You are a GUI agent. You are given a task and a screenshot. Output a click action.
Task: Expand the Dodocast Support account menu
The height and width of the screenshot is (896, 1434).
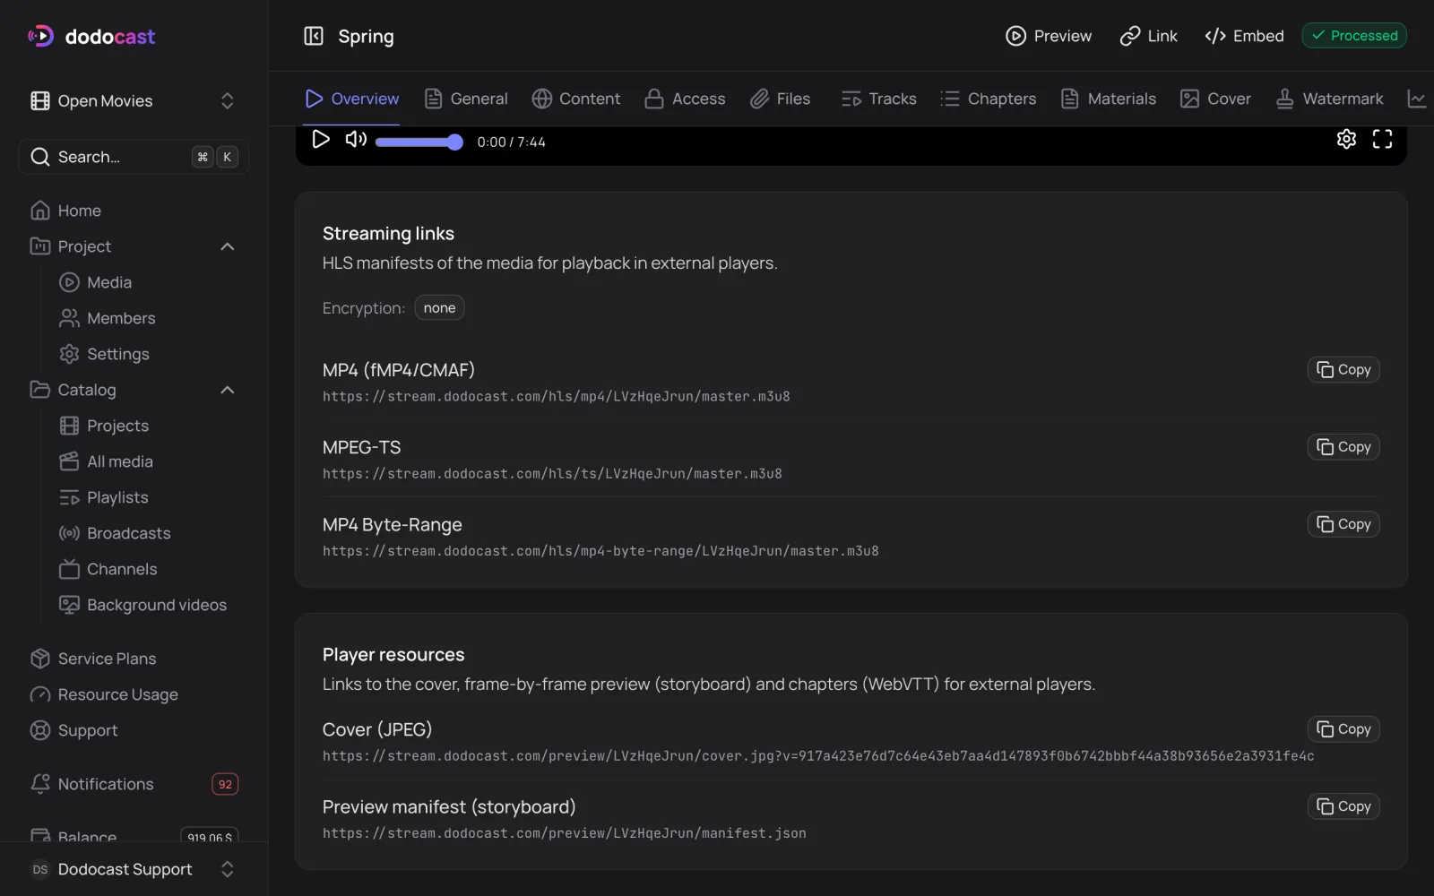click(x=134, y=869)
